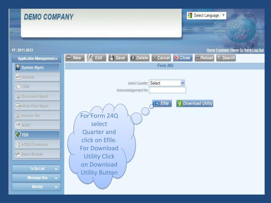Screen dimensions: 271x203
Task: Click the Efile button
Action: pyautogui.click(x=162, y=103)
